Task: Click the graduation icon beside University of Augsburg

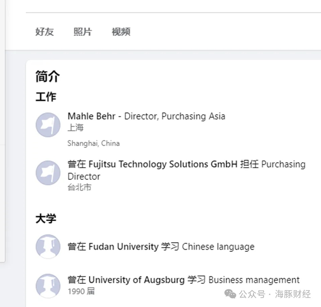Action: click(x=48, y=285)
